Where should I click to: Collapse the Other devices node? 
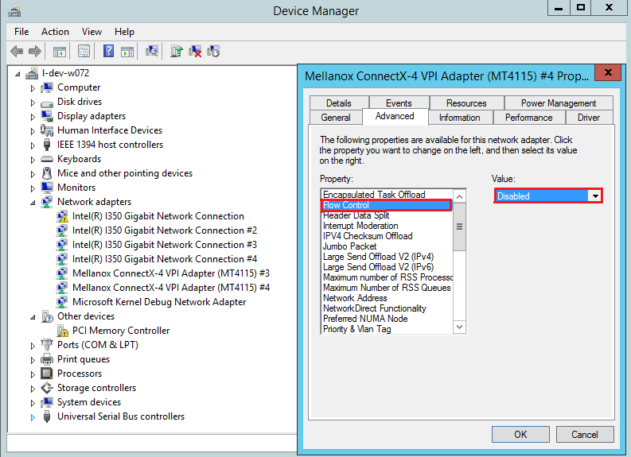(33, 317)
